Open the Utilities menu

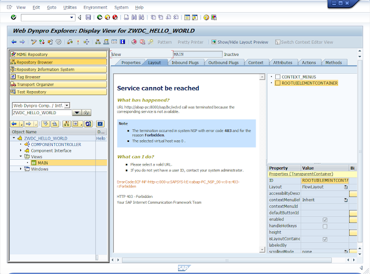coord(70,7)
